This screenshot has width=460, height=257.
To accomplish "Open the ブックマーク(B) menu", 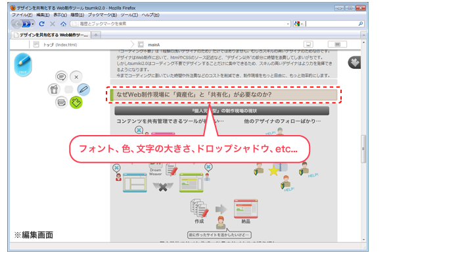I will 103,14.
